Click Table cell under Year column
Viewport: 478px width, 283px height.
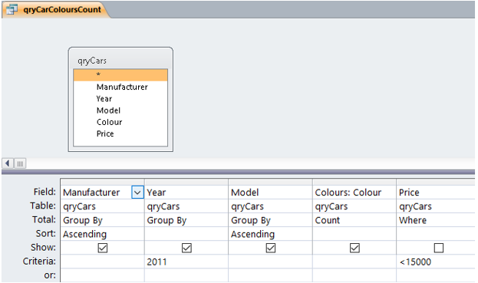[186, 206]
